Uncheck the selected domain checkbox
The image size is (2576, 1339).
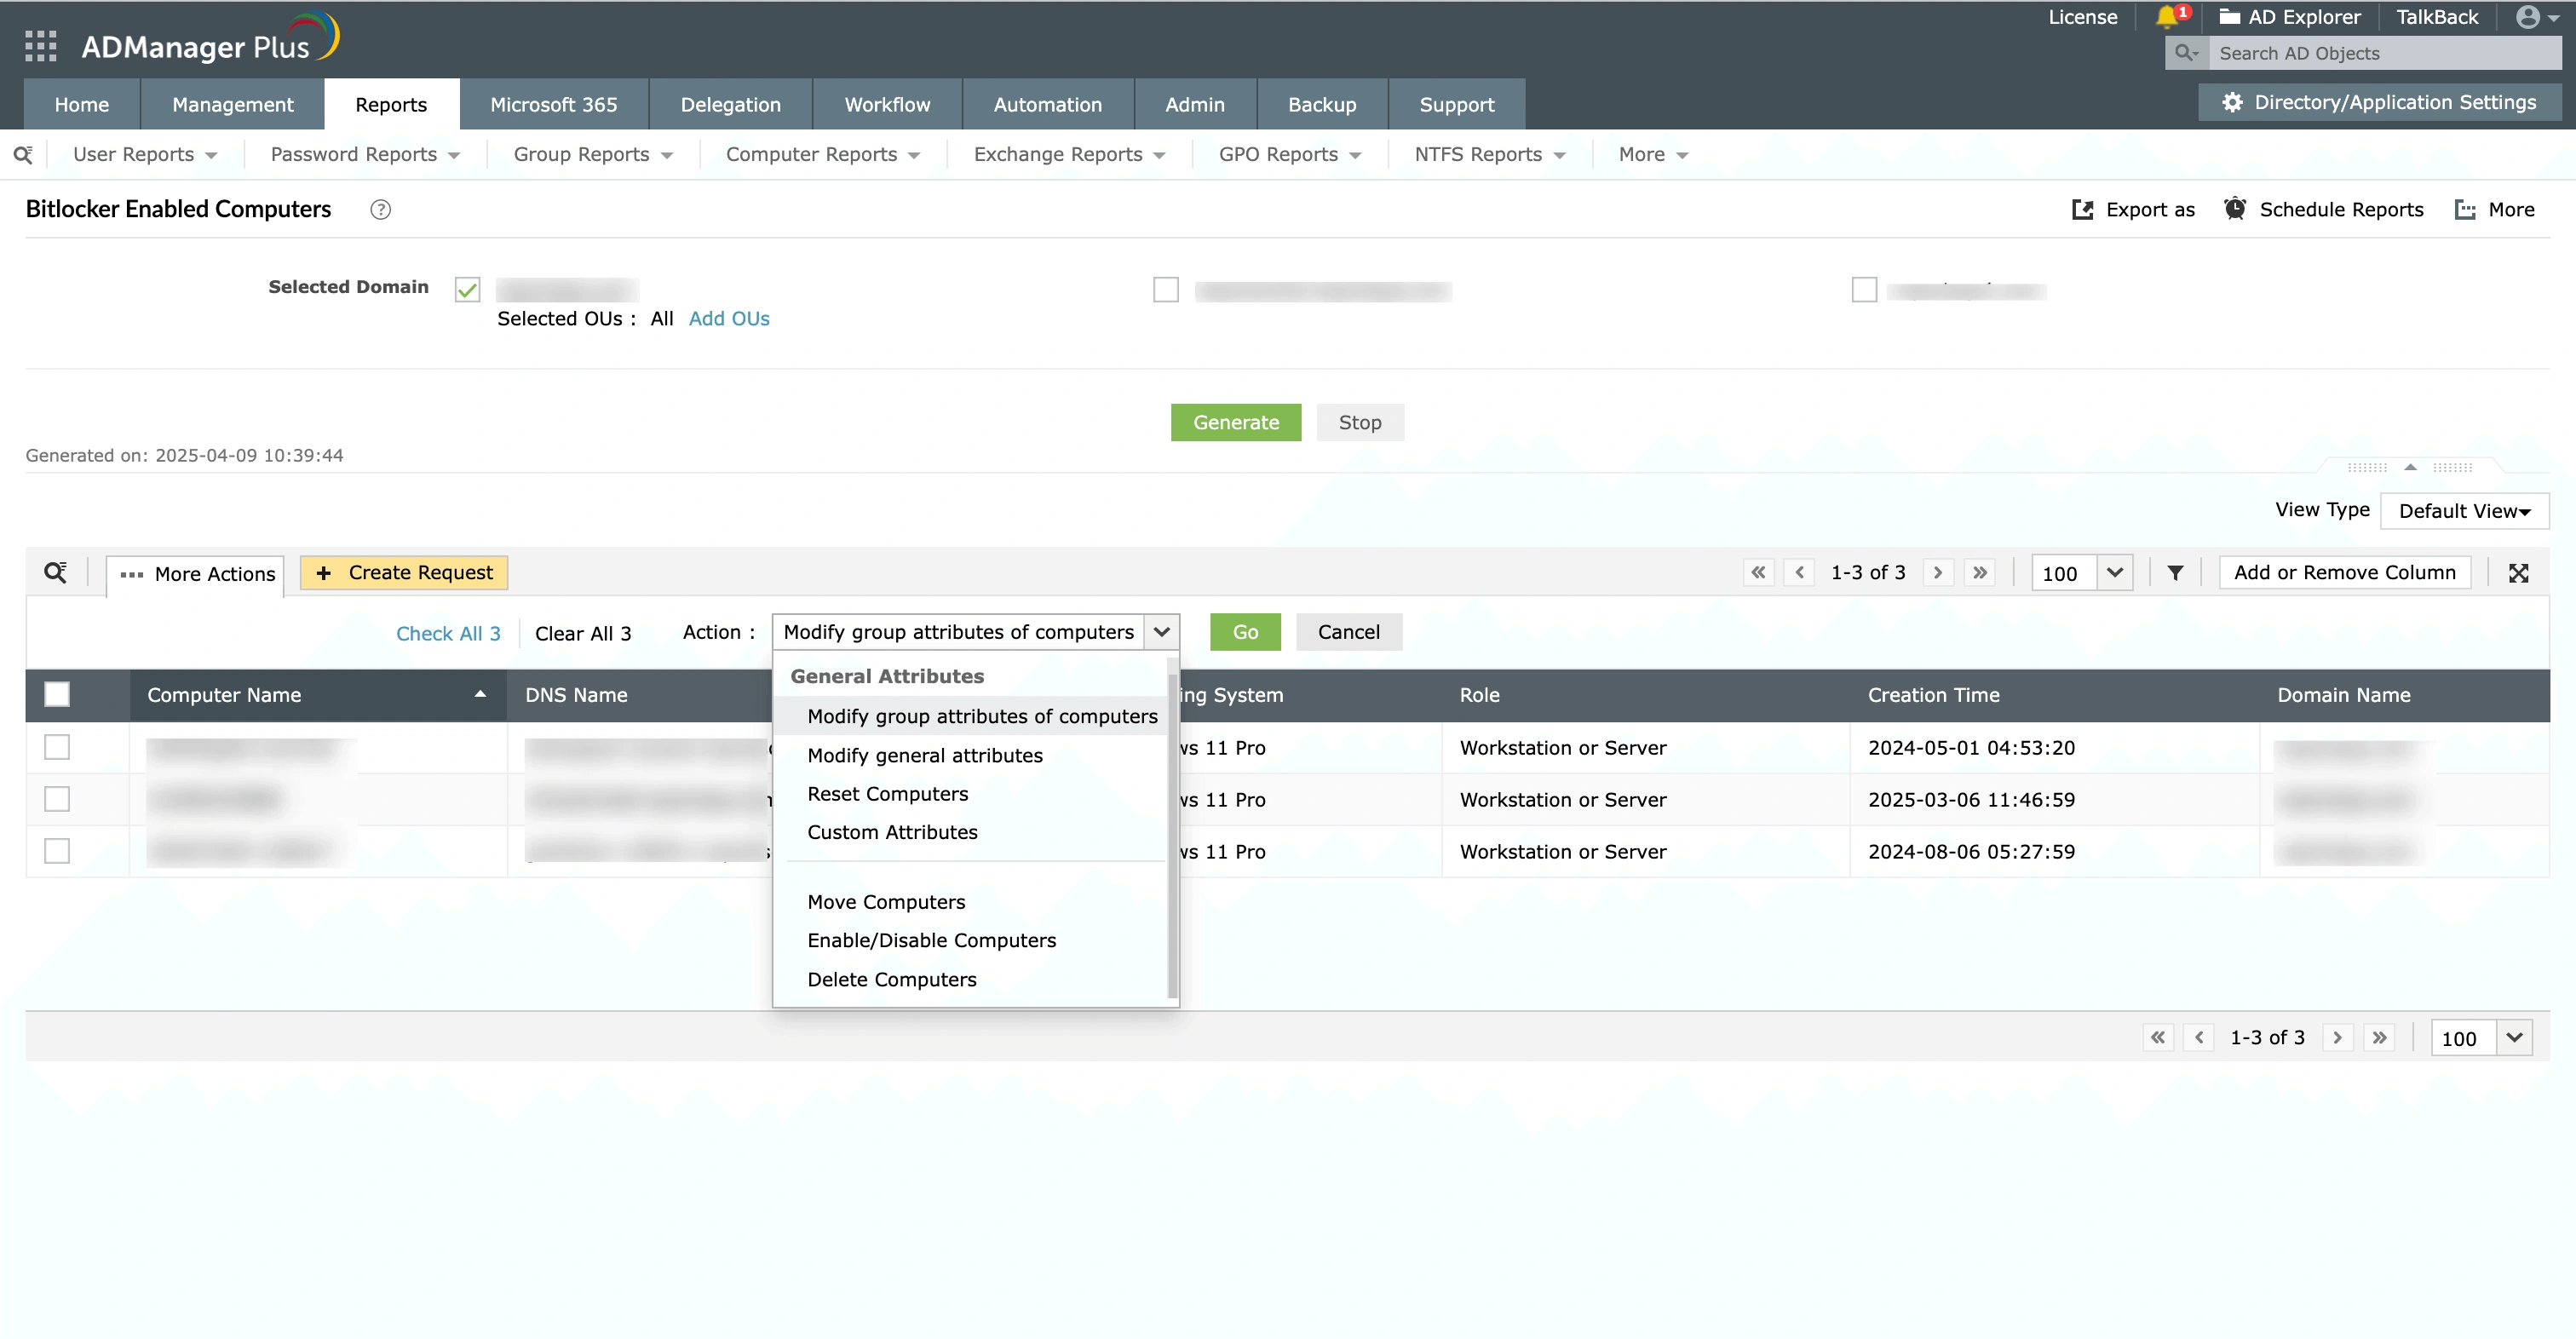pos(467,290)
